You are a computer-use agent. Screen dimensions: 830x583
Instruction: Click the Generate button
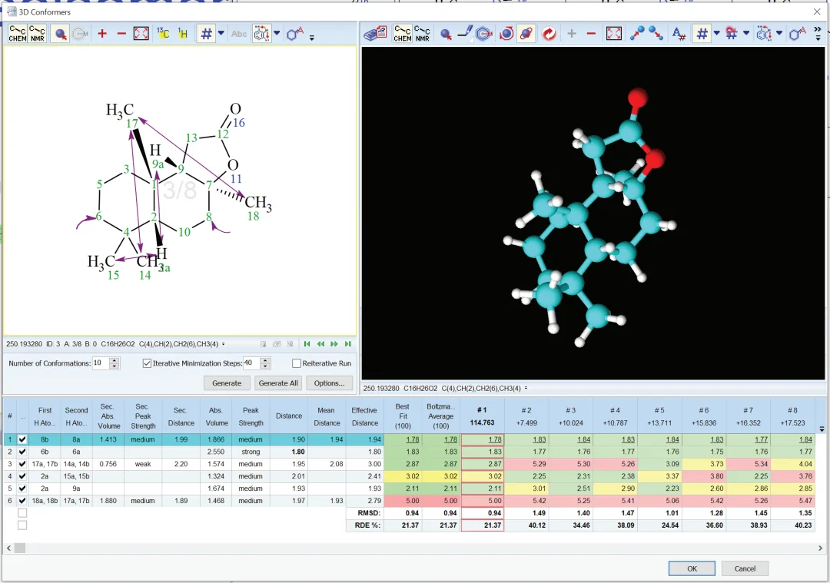click(x=227, y=383)
